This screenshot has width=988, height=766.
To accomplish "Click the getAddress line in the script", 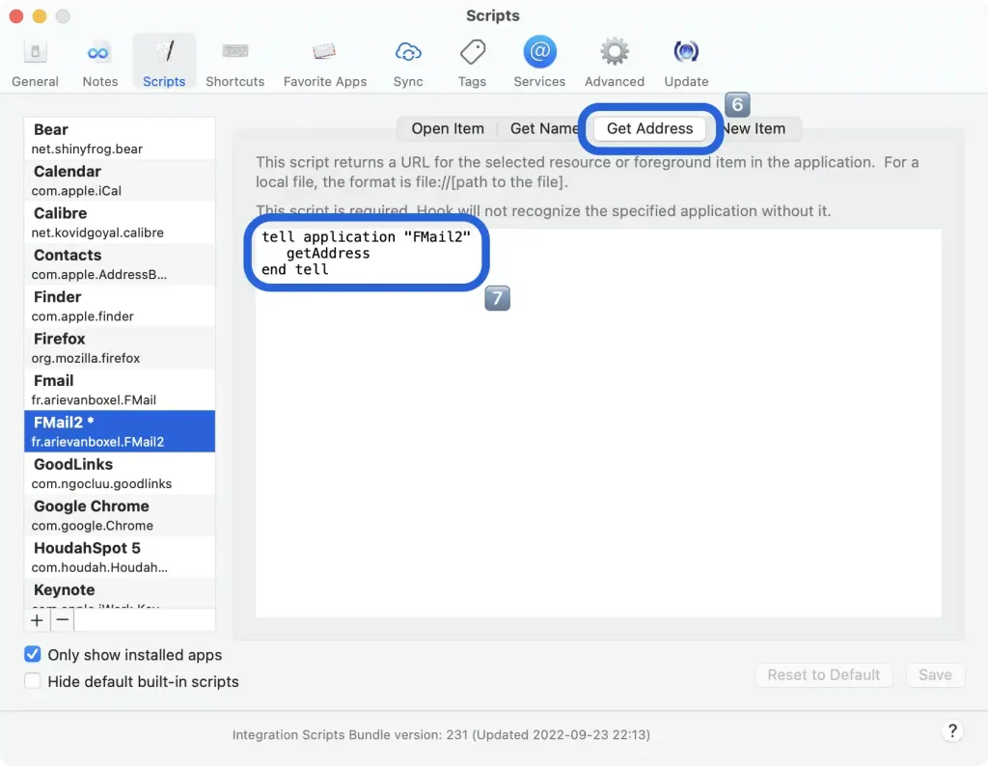I will 328,253.
